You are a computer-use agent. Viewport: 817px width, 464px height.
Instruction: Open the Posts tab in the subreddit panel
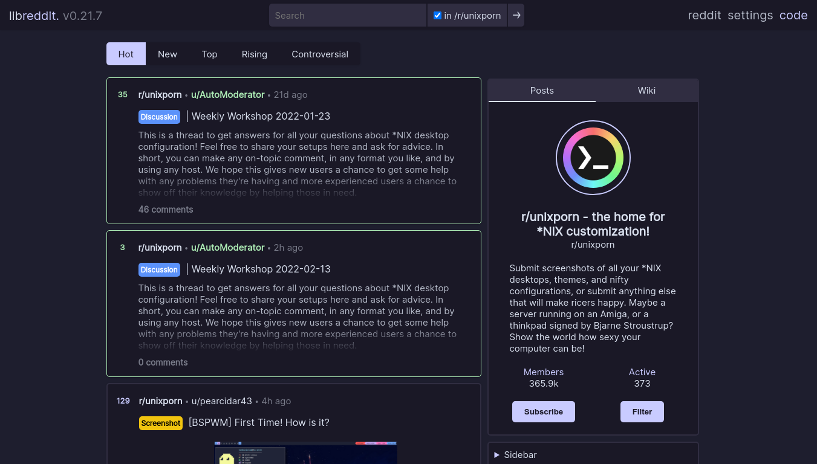[542, 90]
